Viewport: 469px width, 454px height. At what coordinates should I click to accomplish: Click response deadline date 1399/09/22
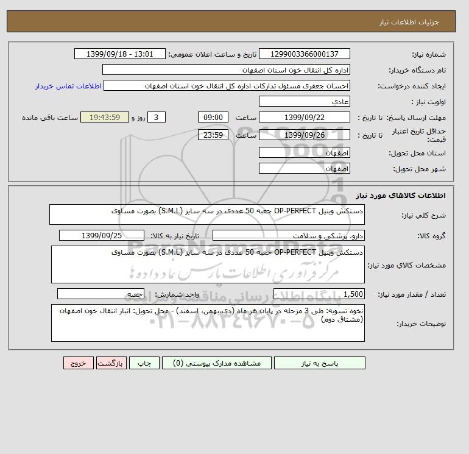click(304, 118)
